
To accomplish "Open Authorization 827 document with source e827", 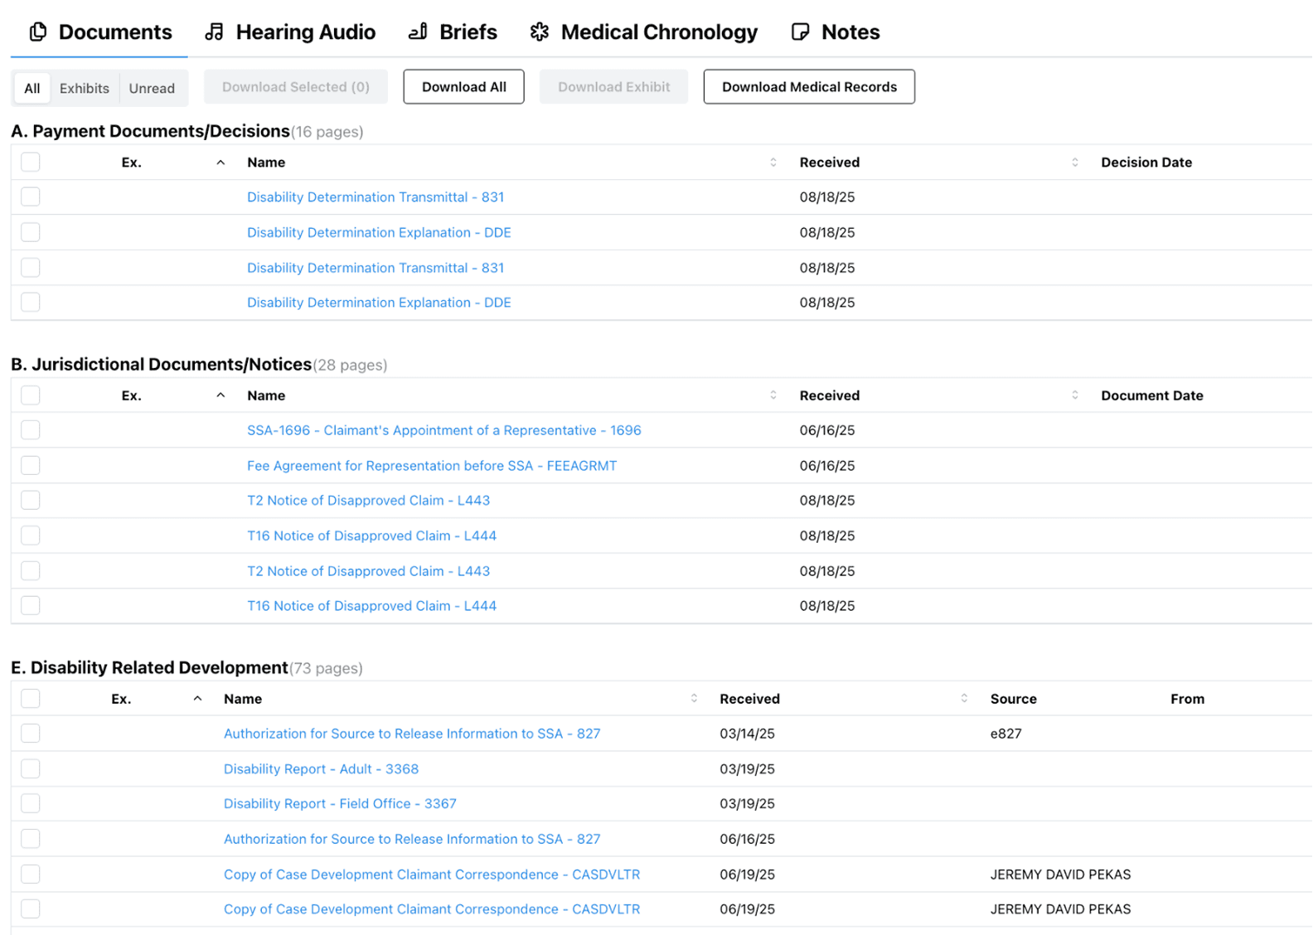I will point(412,734).
